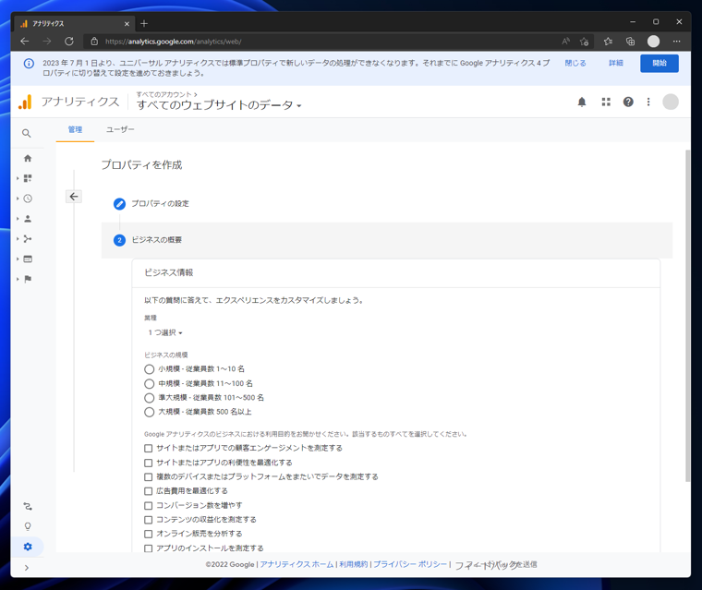This screenshot has height=590, width=702.
Task: Check 顧客エンゲージメントを測定する checkbox
Action: (x=148, y=448)
